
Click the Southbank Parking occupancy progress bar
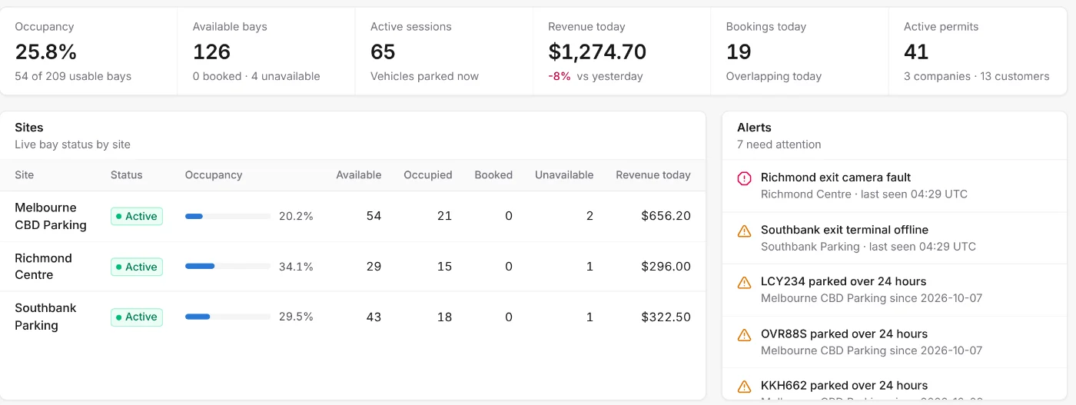tap(227, 317)
